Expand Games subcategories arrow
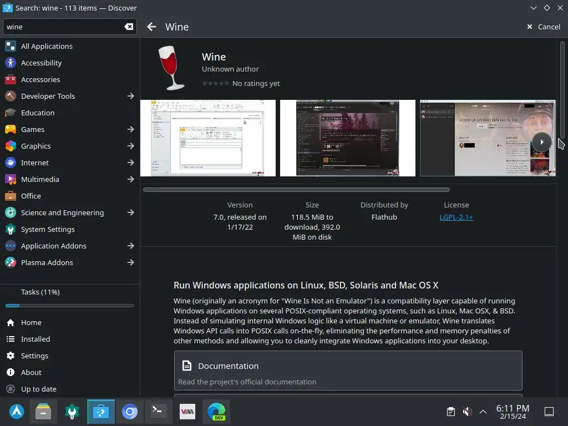The image size is (568, 426). [131, 129]
